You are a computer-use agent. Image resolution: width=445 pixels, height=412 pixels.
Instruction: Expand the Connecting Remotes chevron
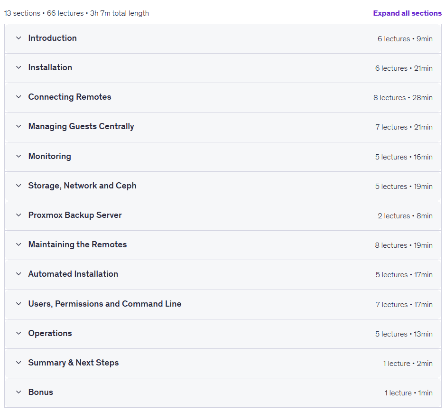19,97
